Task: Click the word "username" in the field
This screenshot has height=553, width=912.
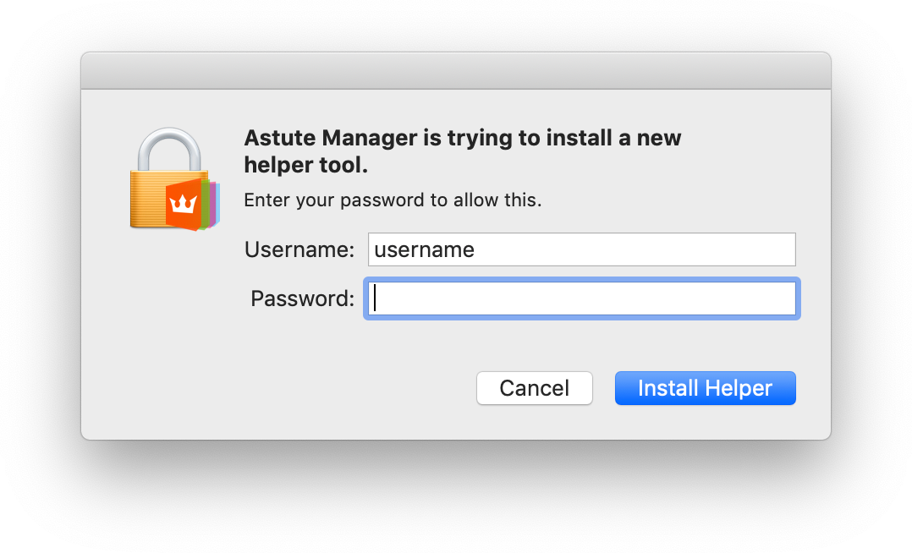Action: click(424, 249)
